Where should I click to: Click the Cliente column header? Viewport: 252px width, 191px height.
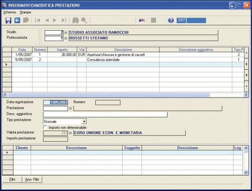pos(22,148)
